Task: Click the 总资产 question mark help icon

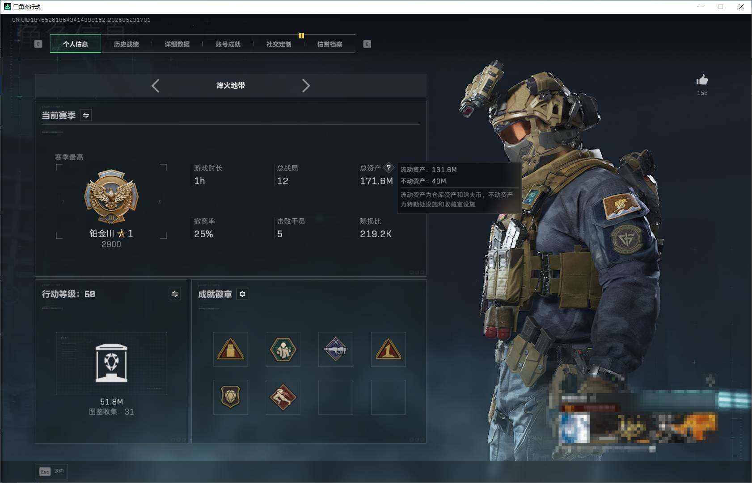Action: pyautogui.click(x=389, y=168)
